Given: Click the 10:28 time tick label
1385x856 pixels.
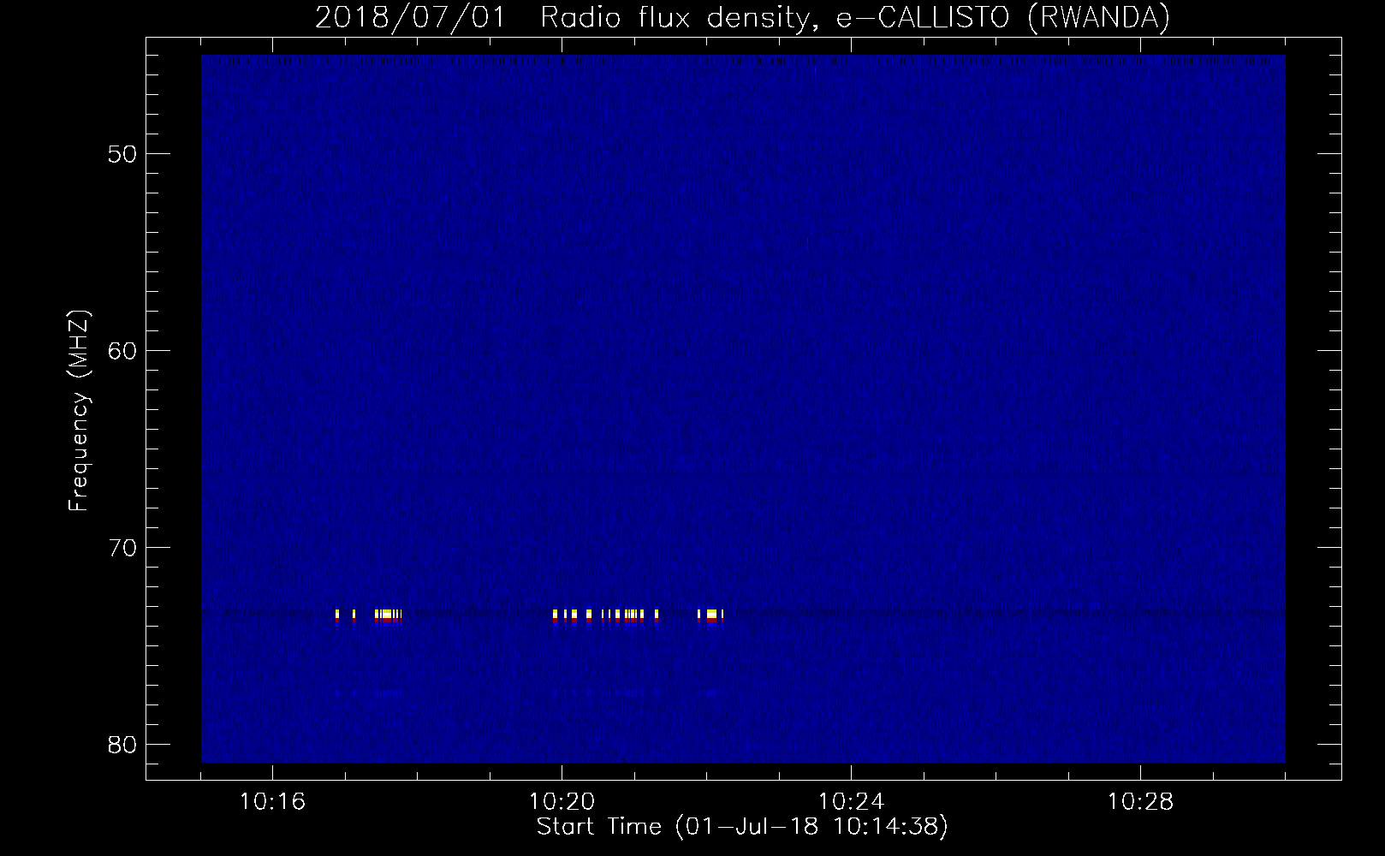Looking at the screenshot, I should tap(1140, 802).
